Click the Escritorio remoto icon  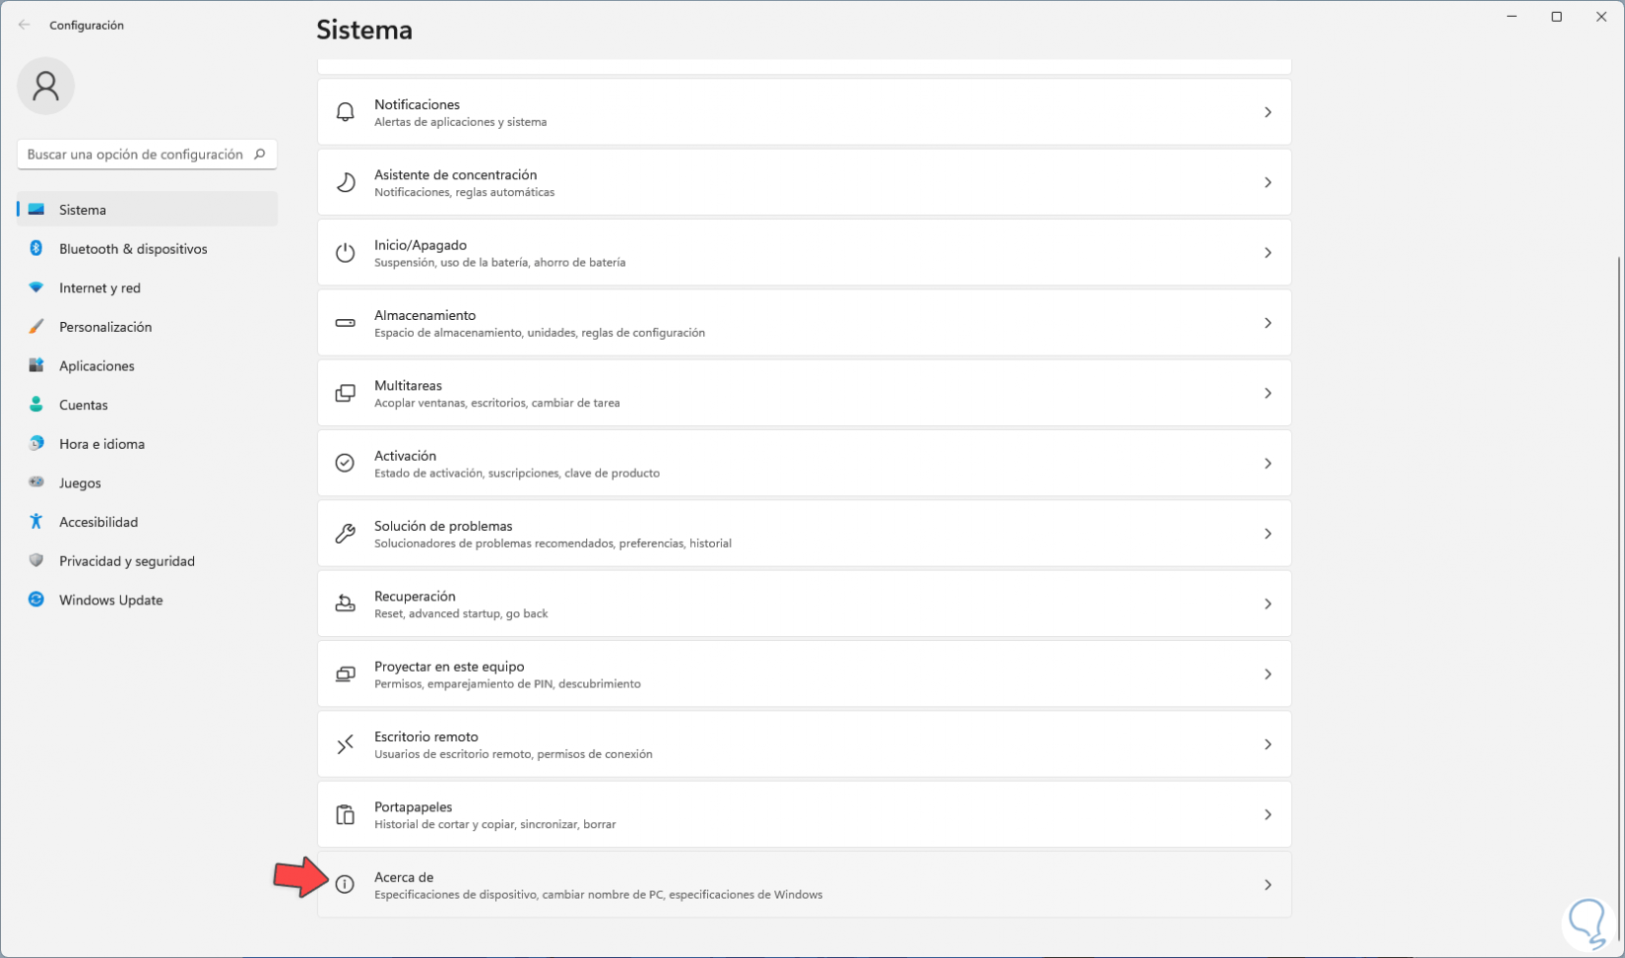click(x=345, y=744)
